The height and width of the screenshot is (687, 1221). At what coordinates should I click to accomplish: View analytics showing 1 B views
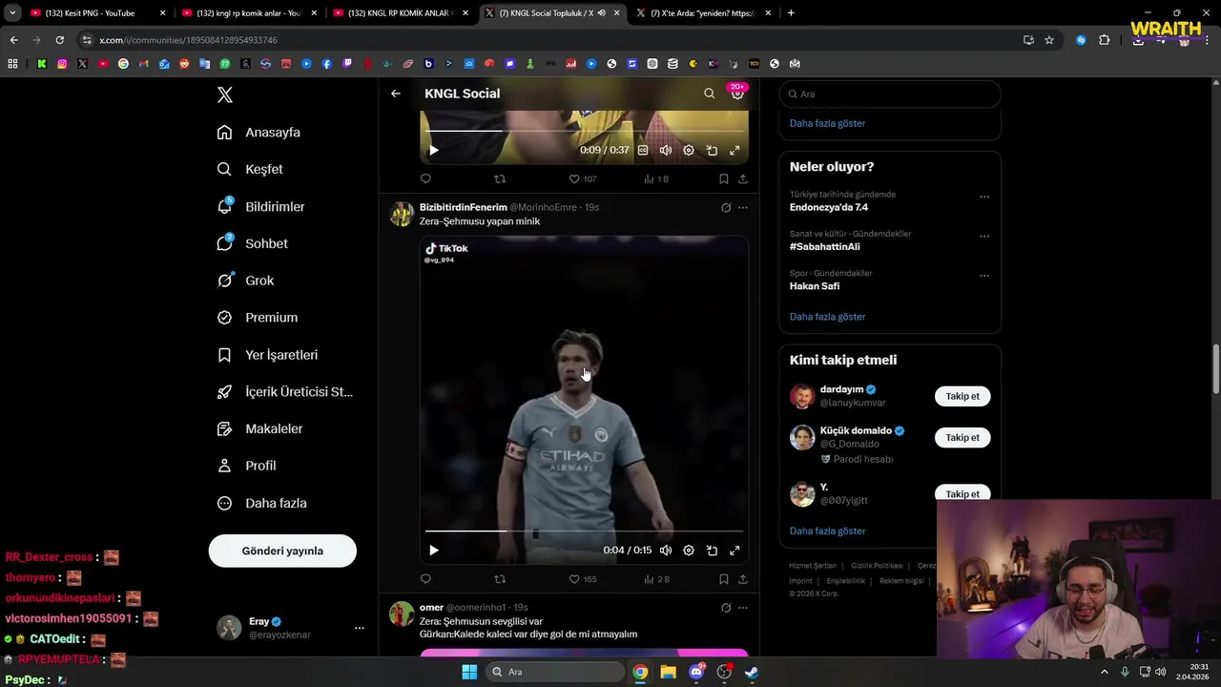(656, 178)
